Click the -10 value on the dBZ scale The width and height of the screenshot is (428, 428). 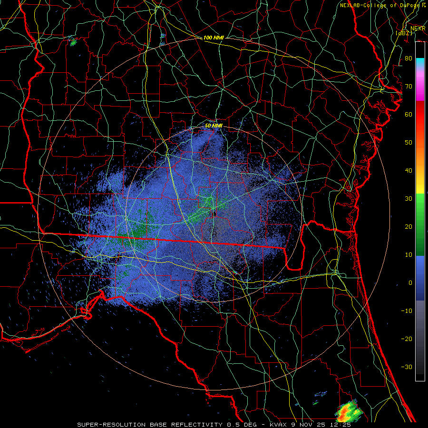pyautogui.click(x=407, y=311)
